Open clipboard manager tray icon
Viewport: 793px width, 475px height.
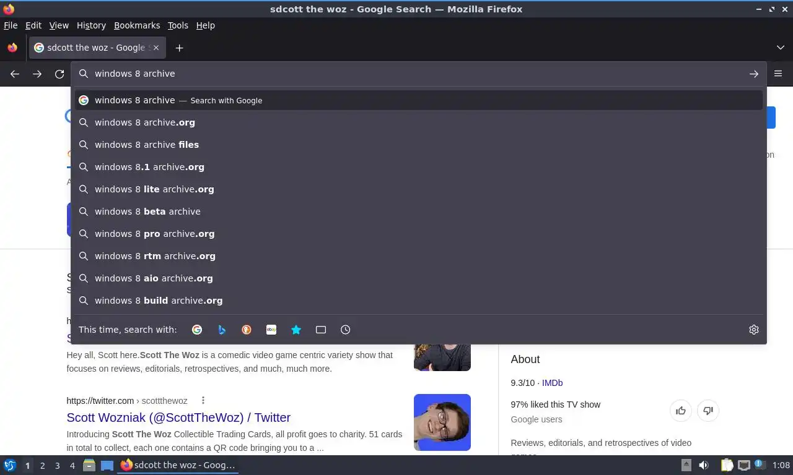pos(727,465)
